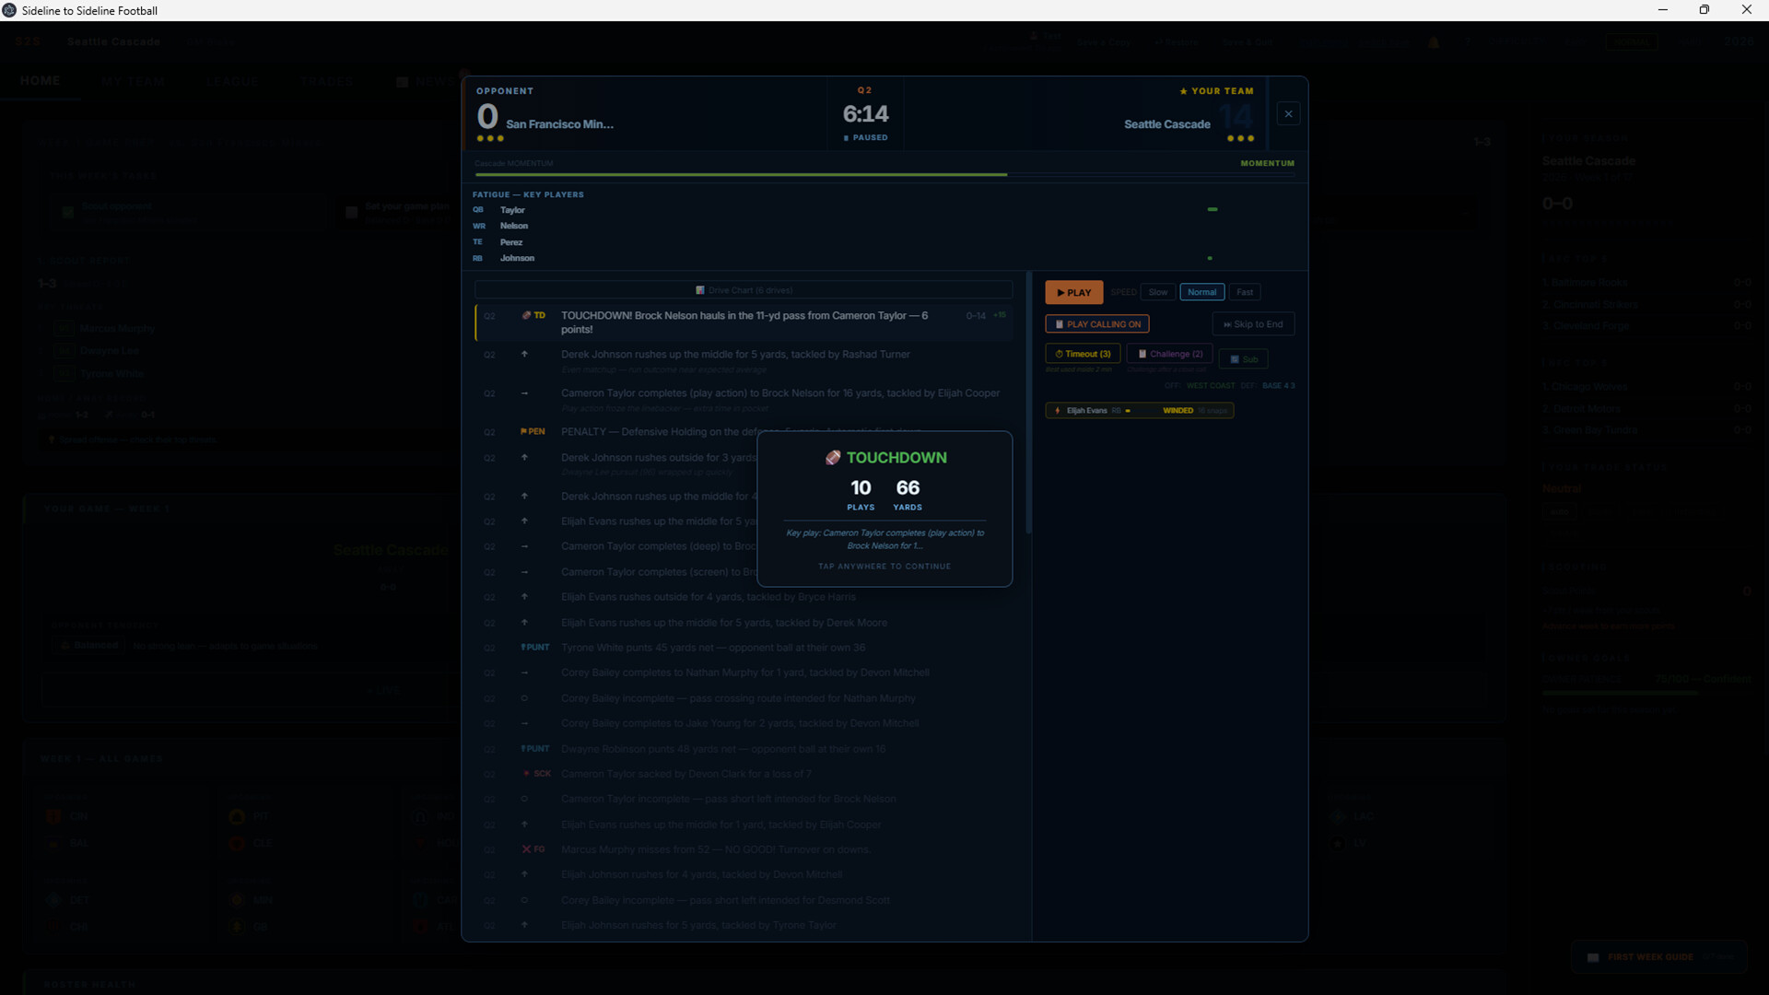Click the incomplete icon on 'Corey Bailey incomplete — pass crossing route'

pos(524,698)
